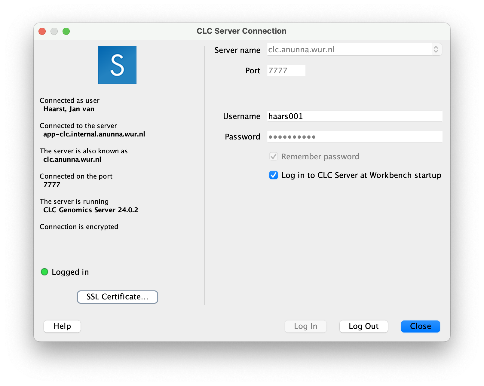Toggle the Remember password checkbox
Image resolution: width=484 pixels, height=386 pixels.
pos(274,157)
